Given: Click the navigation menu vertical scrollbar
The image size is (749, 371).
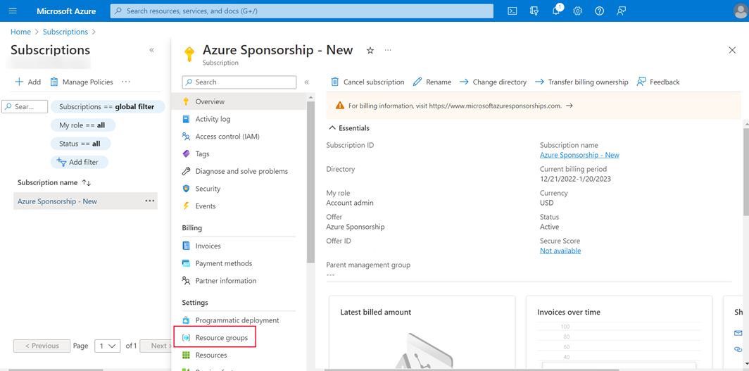Looking at the screenshot, I should point(310,182).
